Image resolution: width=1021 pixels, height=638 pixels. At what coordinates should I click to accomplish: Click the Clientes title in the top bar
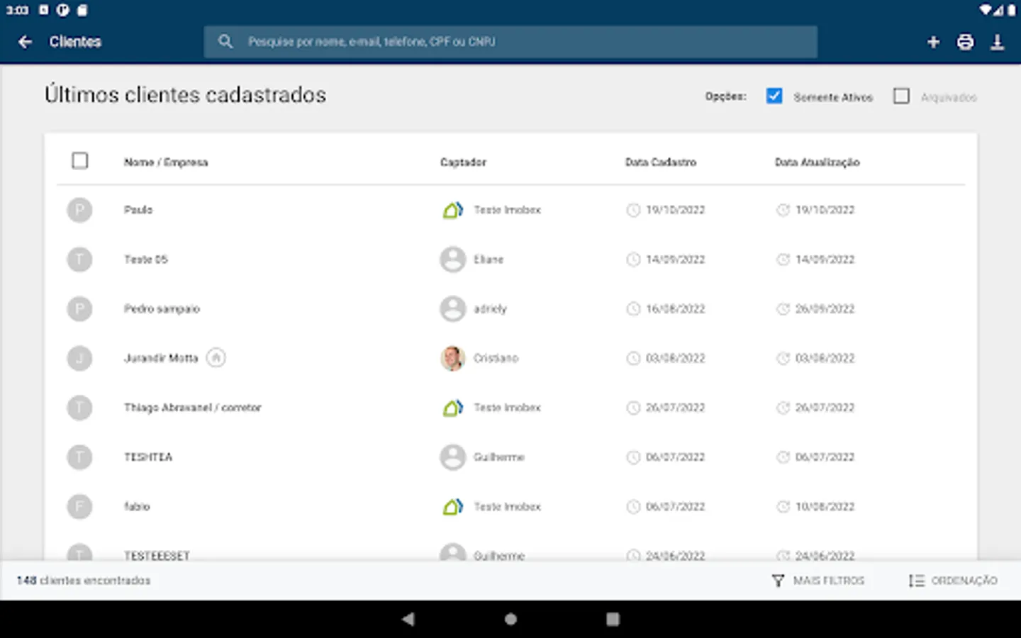coord(75,42)
